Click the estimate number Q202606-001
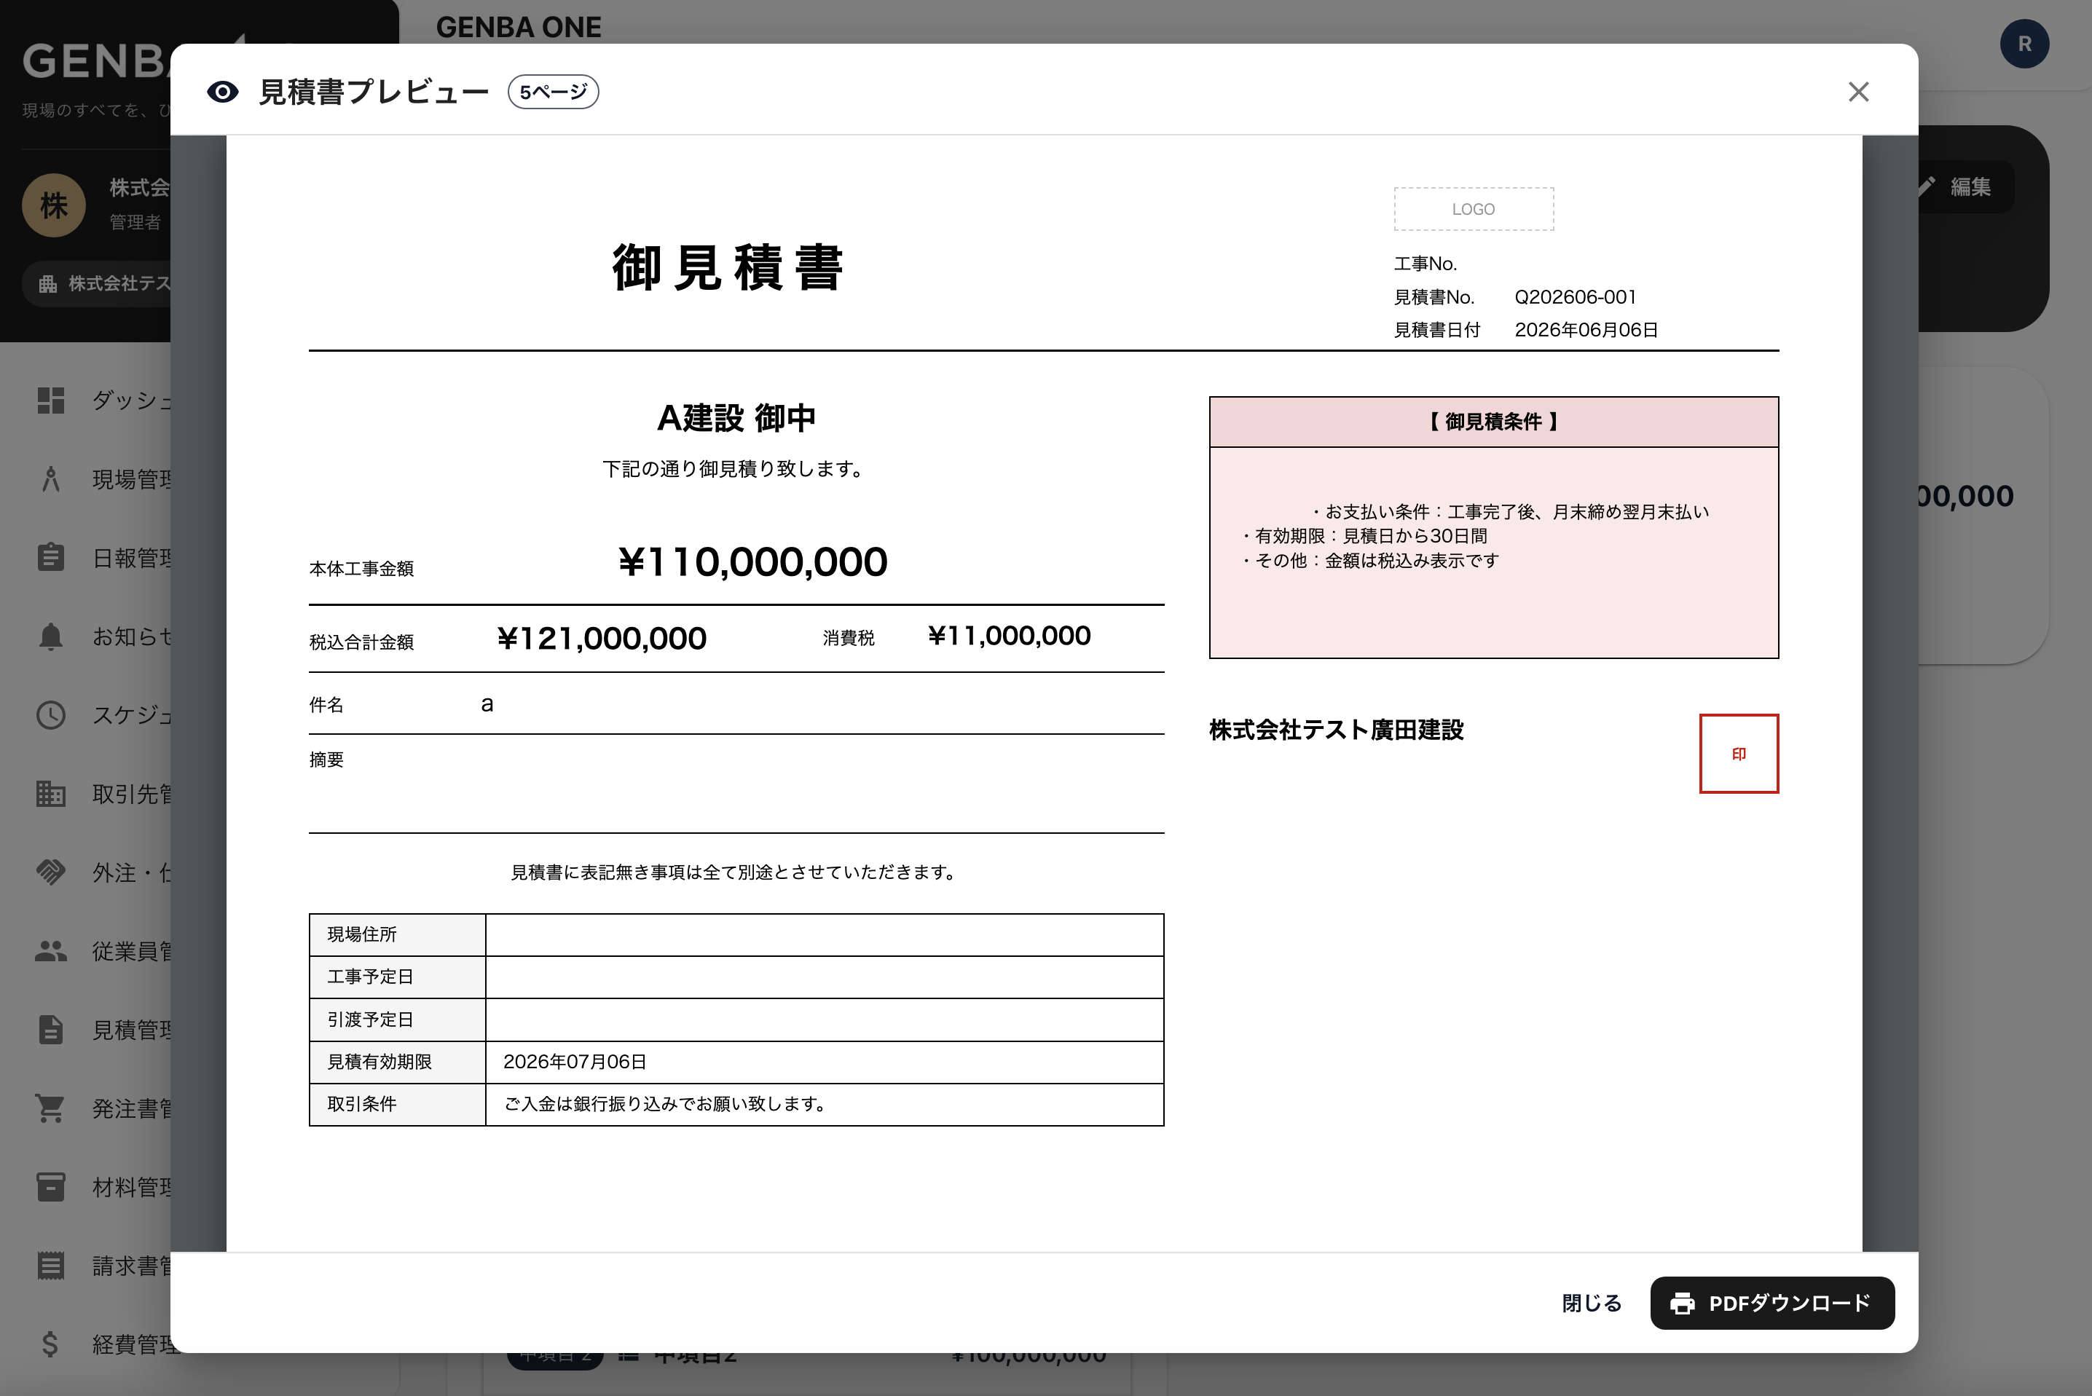Image resolution: width=2092 pixels, height=1396 pixels. (x=1575, y=296)
